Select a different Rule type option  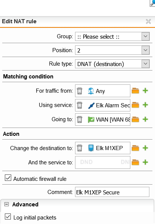(112, 64)
